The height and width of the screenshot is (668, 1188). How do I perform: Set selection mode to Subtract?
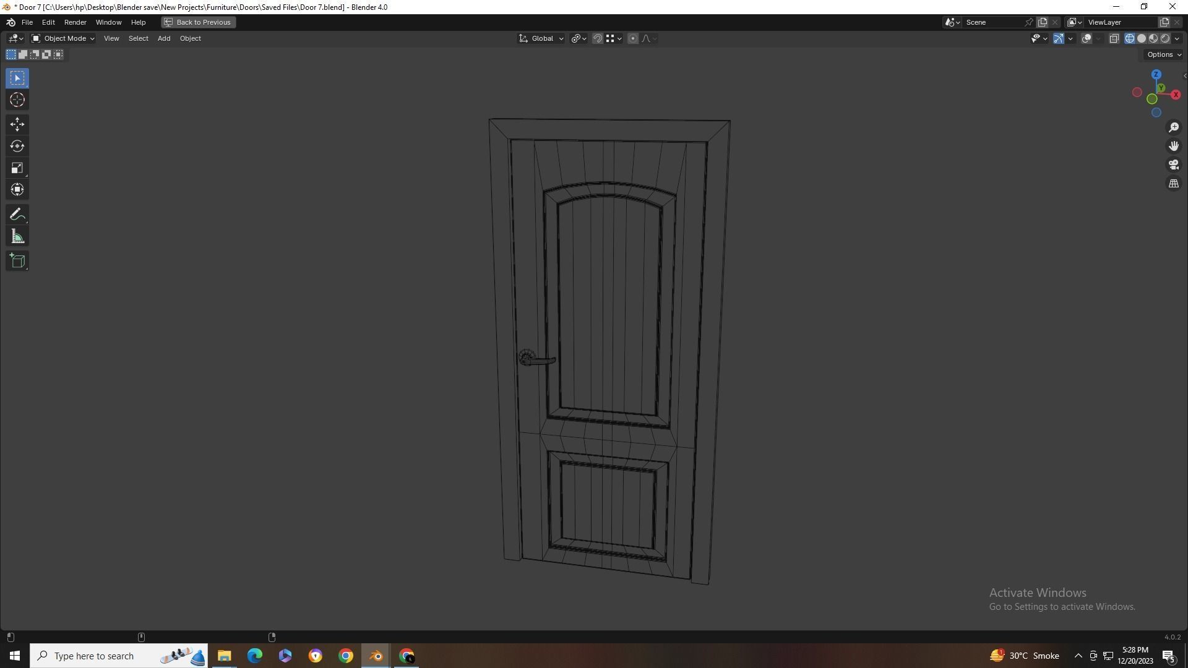click(35, 54)
